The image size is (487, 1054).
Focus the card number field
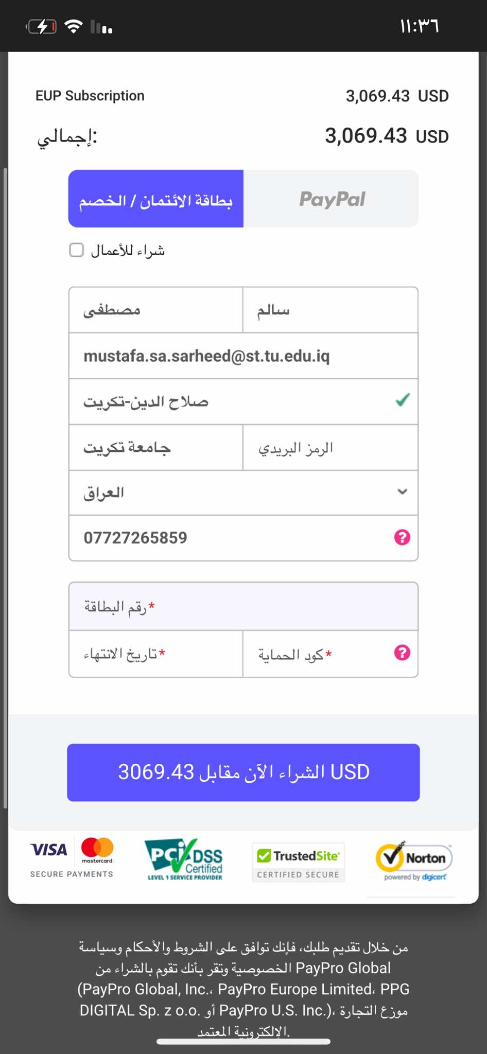click(243, 607)
